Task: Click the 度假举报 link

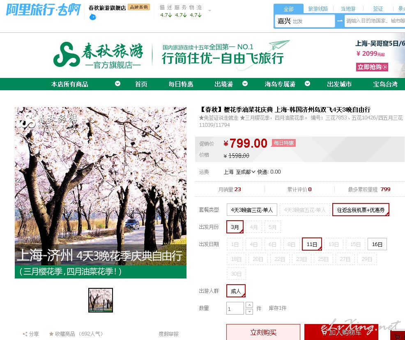Action: pos(169,334)
